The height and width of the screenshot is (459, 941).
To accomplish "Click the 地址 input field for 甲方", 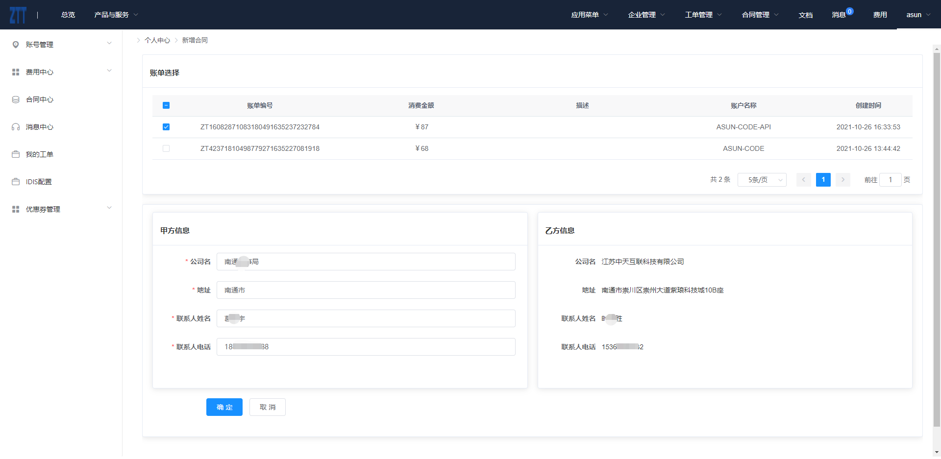I will pos(366,290).
